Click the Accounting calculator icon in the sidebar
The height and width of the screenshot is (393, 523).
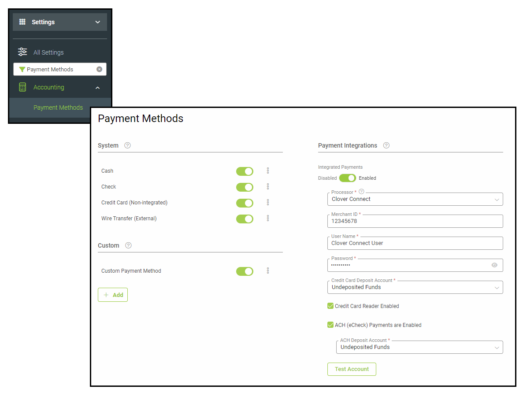pos(22,87)
